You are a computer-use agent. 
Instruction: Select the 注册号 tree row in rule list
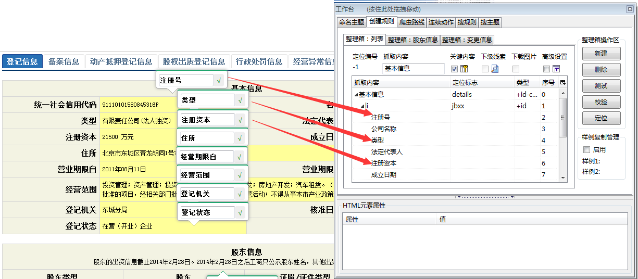click(456, 118)
